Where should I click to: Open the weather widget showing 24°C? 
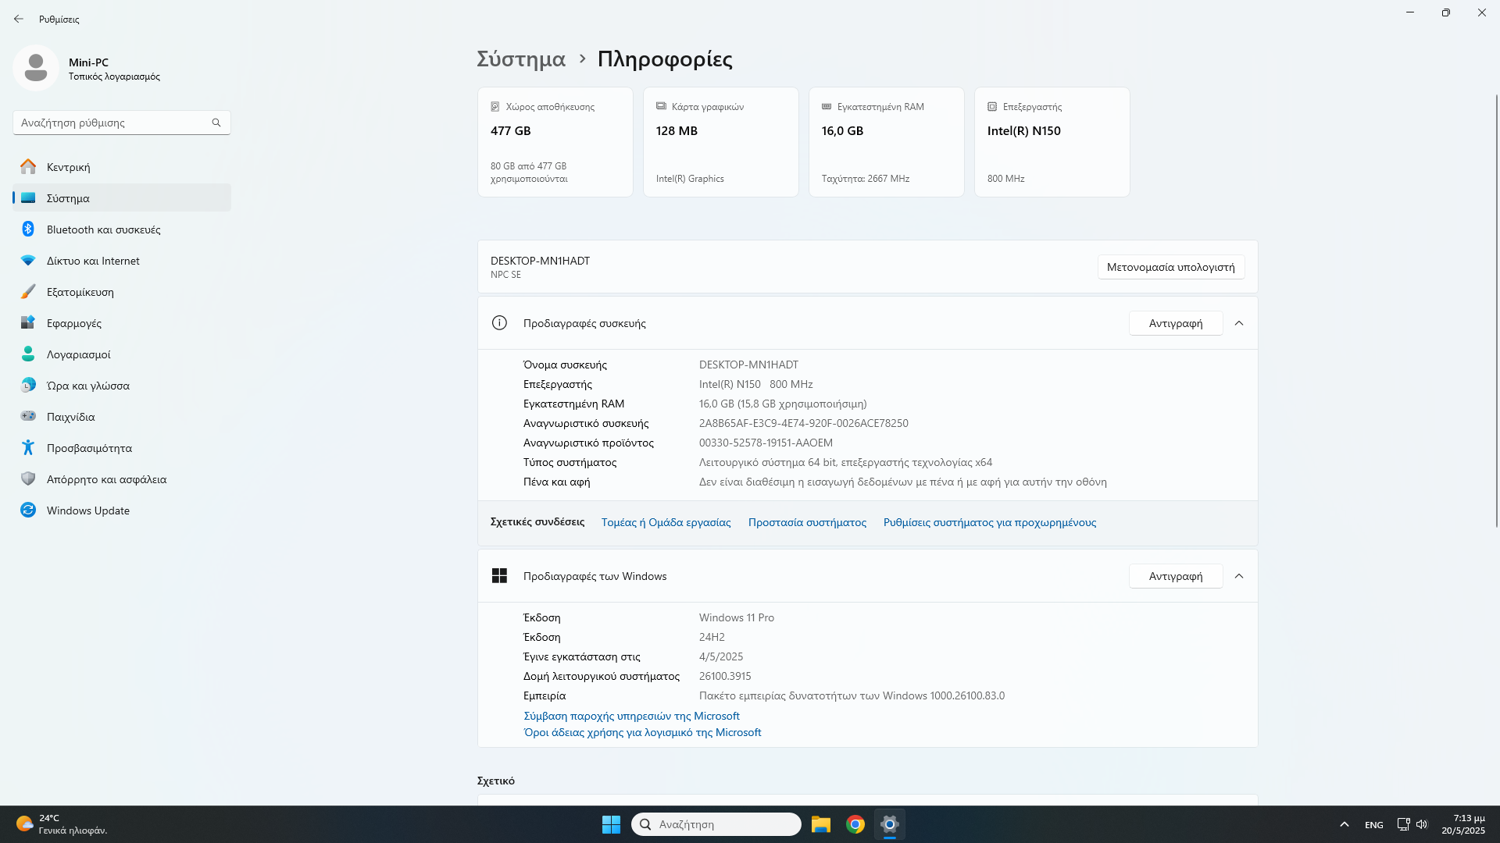coord(61,824)
